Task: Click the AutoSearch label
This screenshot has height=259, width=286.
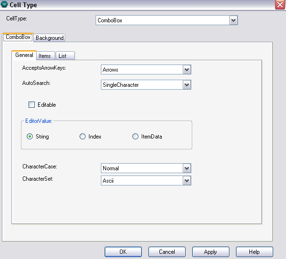Action: (x=36, y=83)
